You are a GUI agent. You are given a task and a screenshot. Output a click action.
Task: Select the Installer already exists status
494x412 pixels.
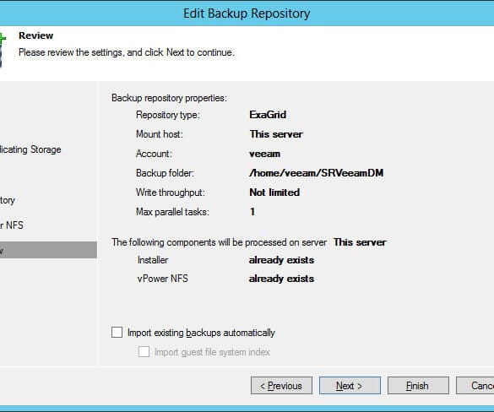tap(281, 260)
